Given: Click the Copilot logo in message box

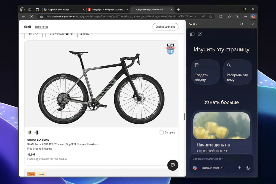Looking at the screenshot, I should pyautogui.click(x=195, y=168).
